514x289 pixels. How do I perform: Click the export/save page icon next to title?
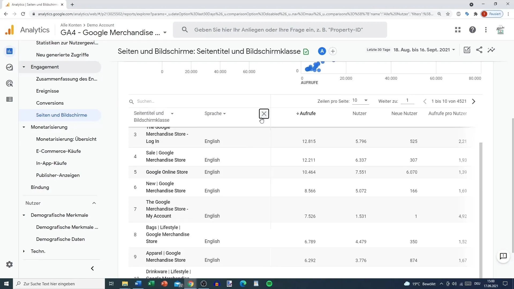306,51
